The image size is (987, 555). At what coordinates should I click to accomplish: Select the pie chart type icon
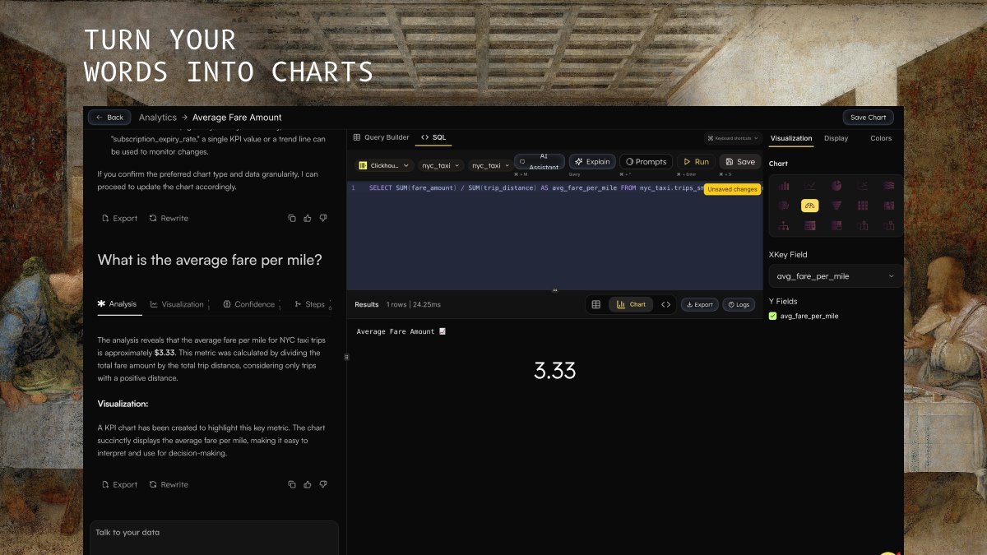(836, 186)
